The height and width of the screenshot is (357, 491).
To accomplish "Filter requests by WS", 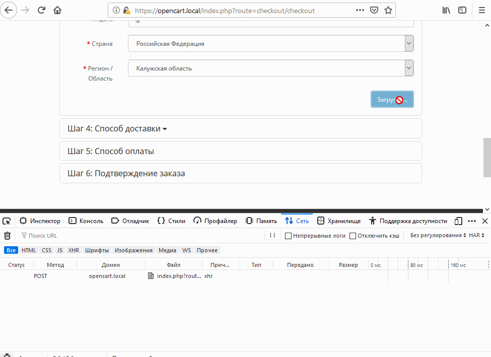I will 187,250.
